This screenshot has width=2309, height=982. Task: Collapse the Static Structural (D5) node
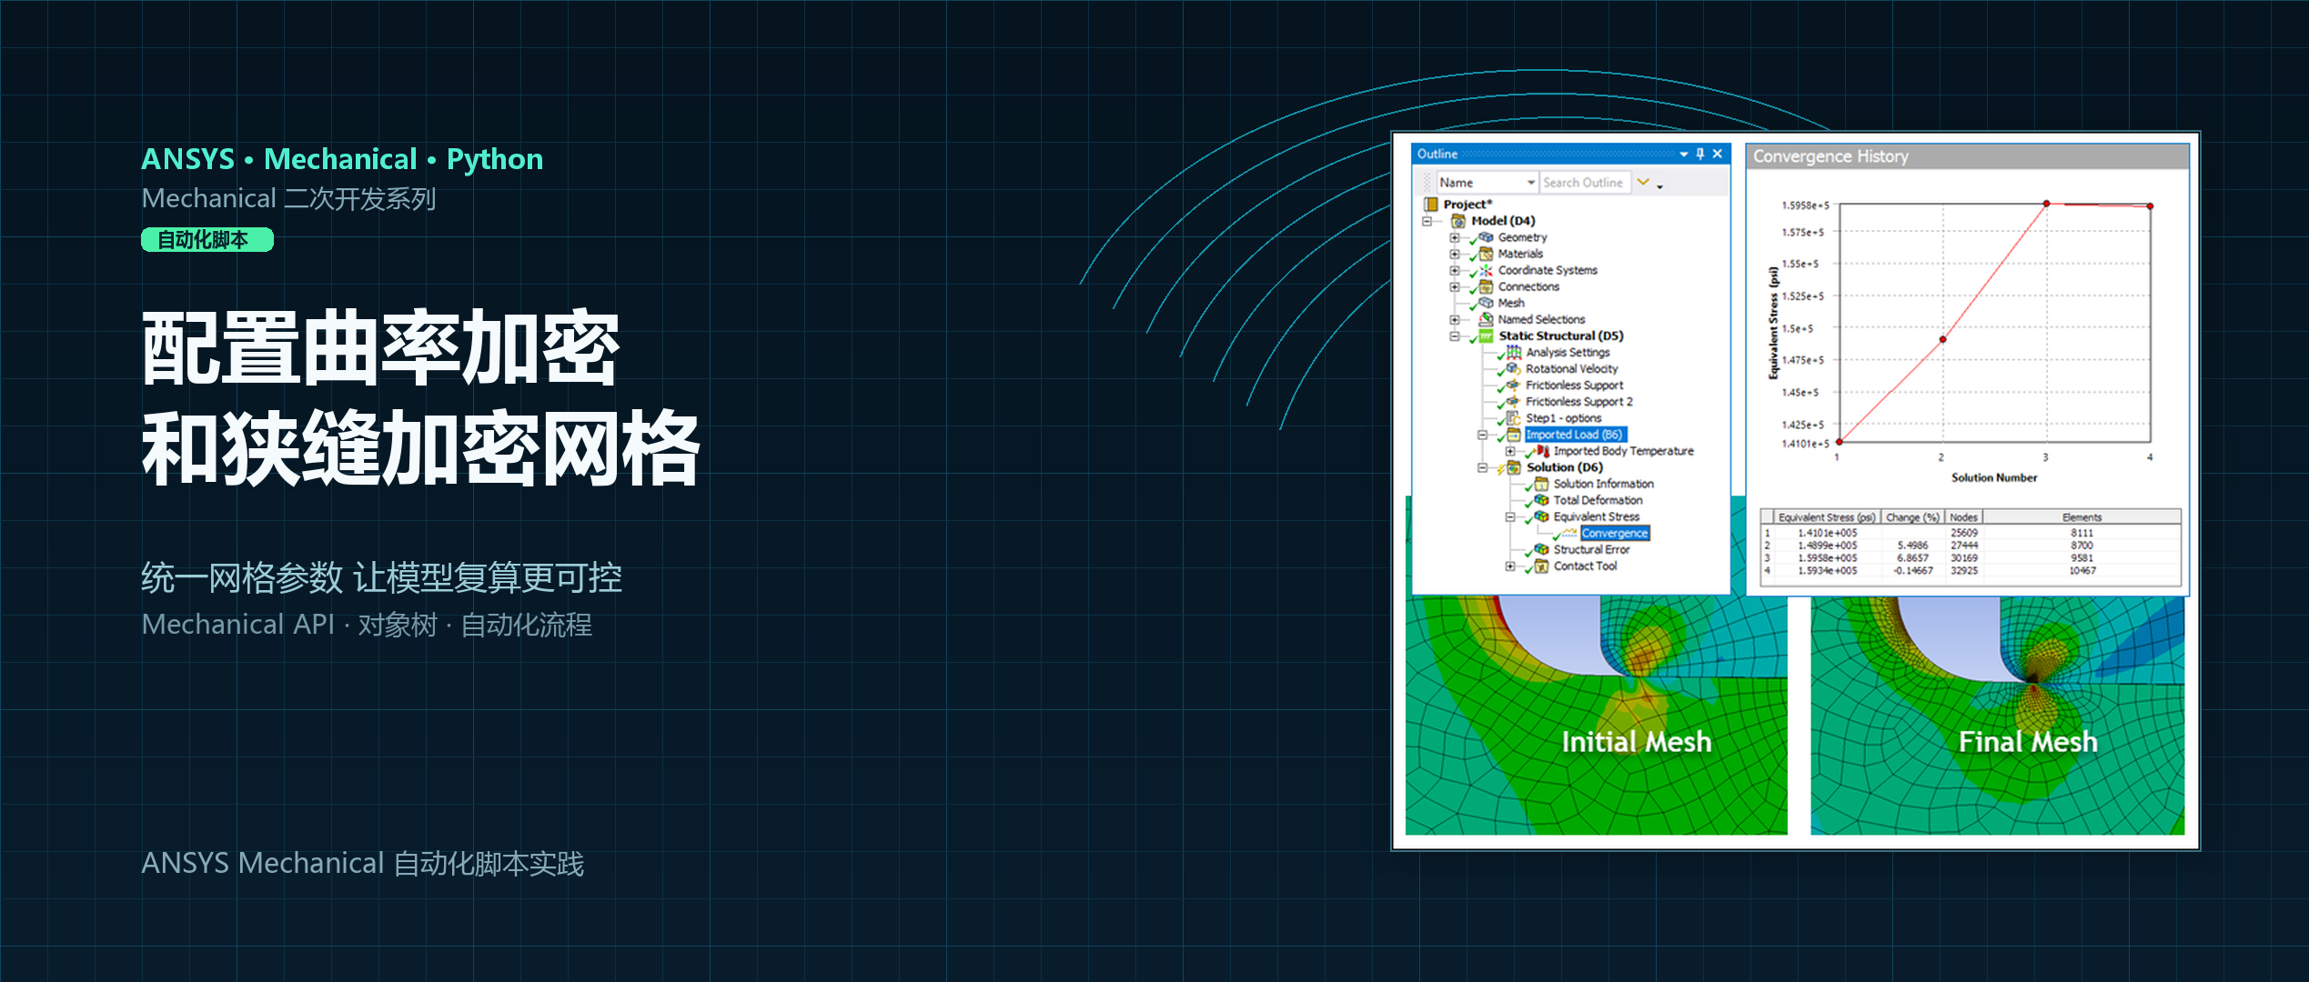[1455, 336]
